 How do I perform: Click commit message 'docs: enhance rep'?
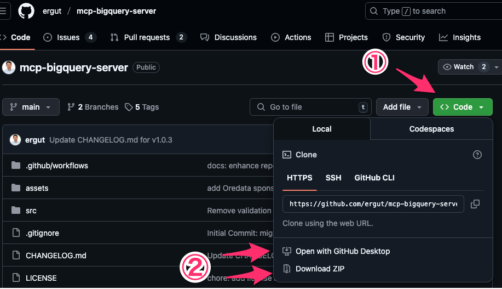tap(240, 166)
